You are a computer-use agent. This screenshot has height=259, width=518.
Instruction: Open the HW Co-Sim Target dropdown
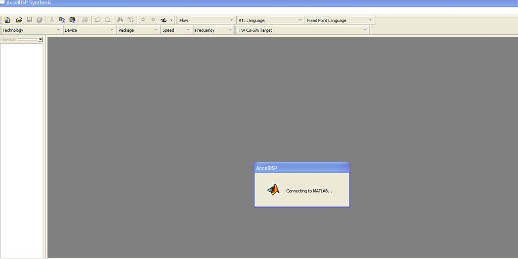(321, 30)
